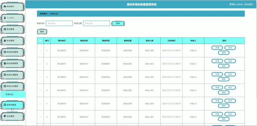The width and height of the screenshot is (257, 126).
Task: Tick the checkbox for row 预约编号4
Action: click(x=40, y=103)
